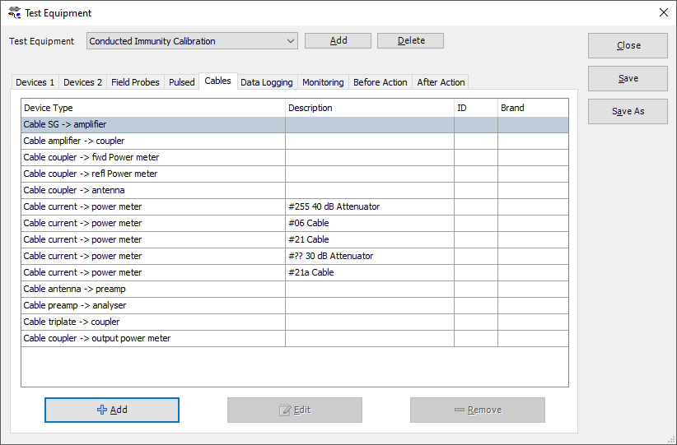Open the Data Logging tab

(x=267, y=82)
